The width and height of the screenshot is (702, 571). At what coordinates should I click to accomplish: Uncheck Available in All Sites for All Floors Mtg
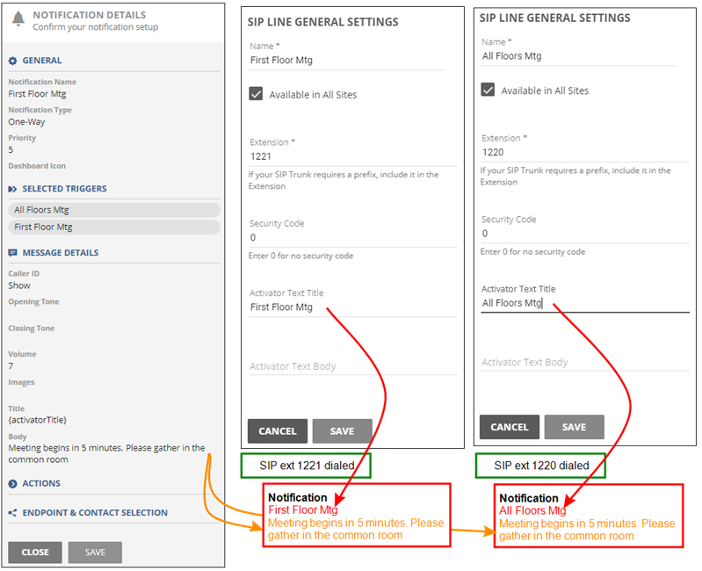coord(488,90)
